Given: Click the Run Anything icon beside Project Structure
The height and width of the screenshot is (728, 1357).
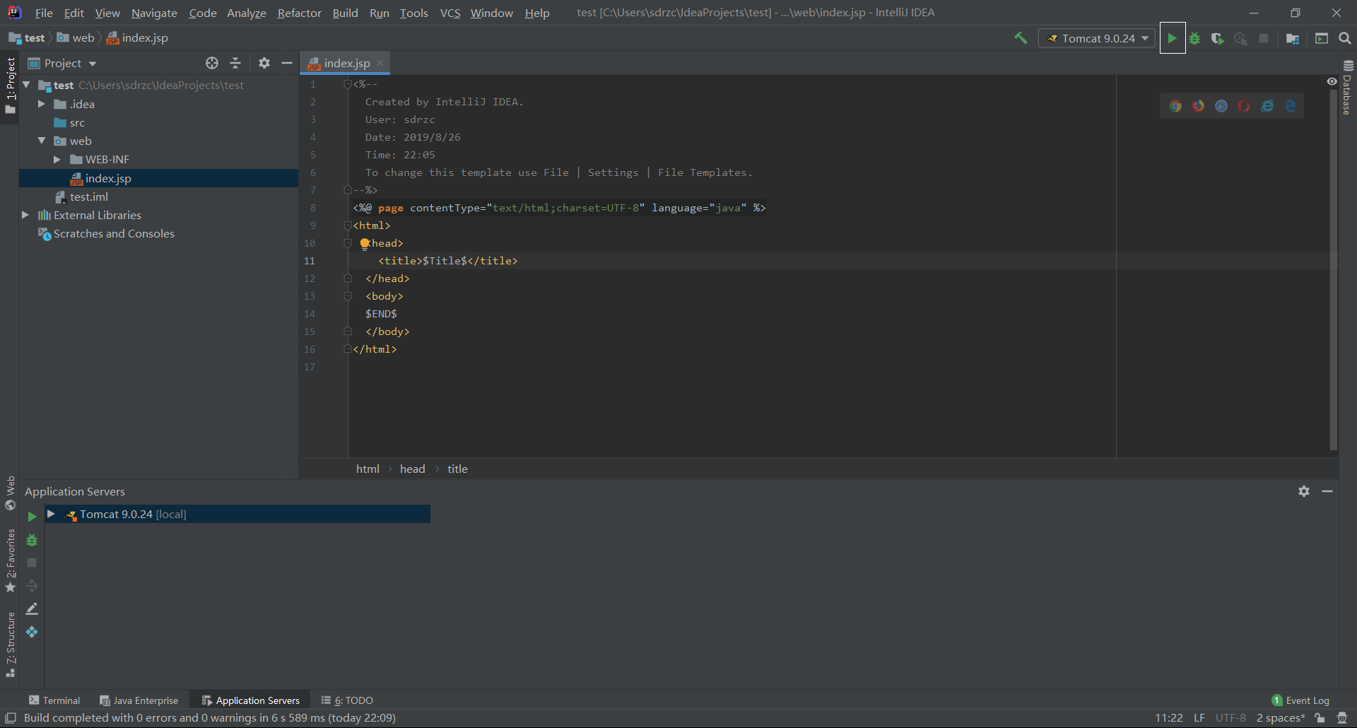Looking at the screenshot, I should coord(1322,38).
